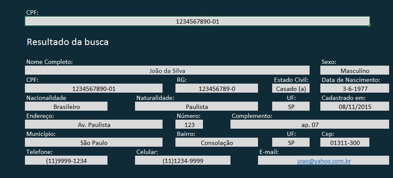Select the Telefone field (11)9999-1234

click(x=66, y=160)
